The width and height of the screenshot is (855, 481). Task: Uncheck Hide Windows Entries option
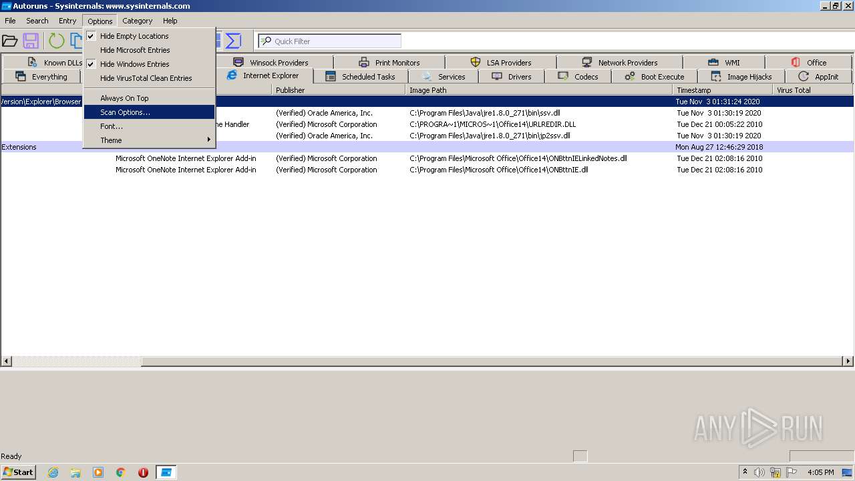[149, 64]
